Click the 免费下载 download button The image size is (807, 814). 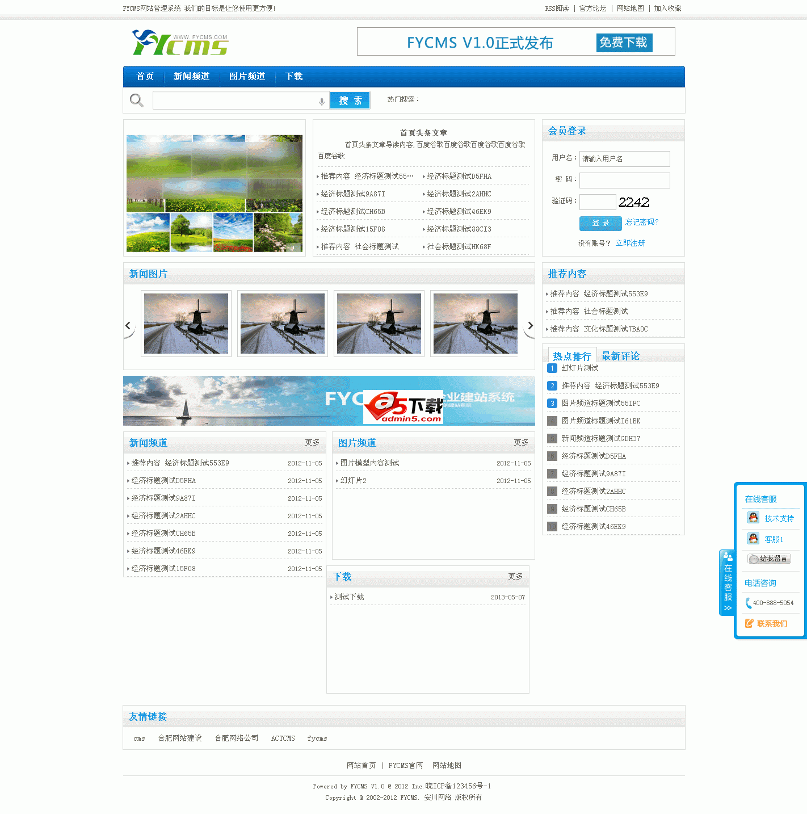click(624, 42)
